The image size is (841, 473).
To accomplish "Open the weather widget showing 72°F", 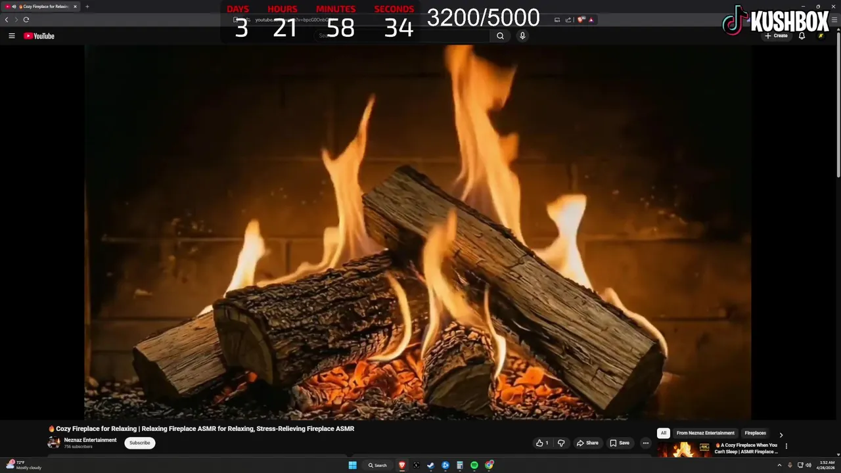I will [x=24, y=465].
